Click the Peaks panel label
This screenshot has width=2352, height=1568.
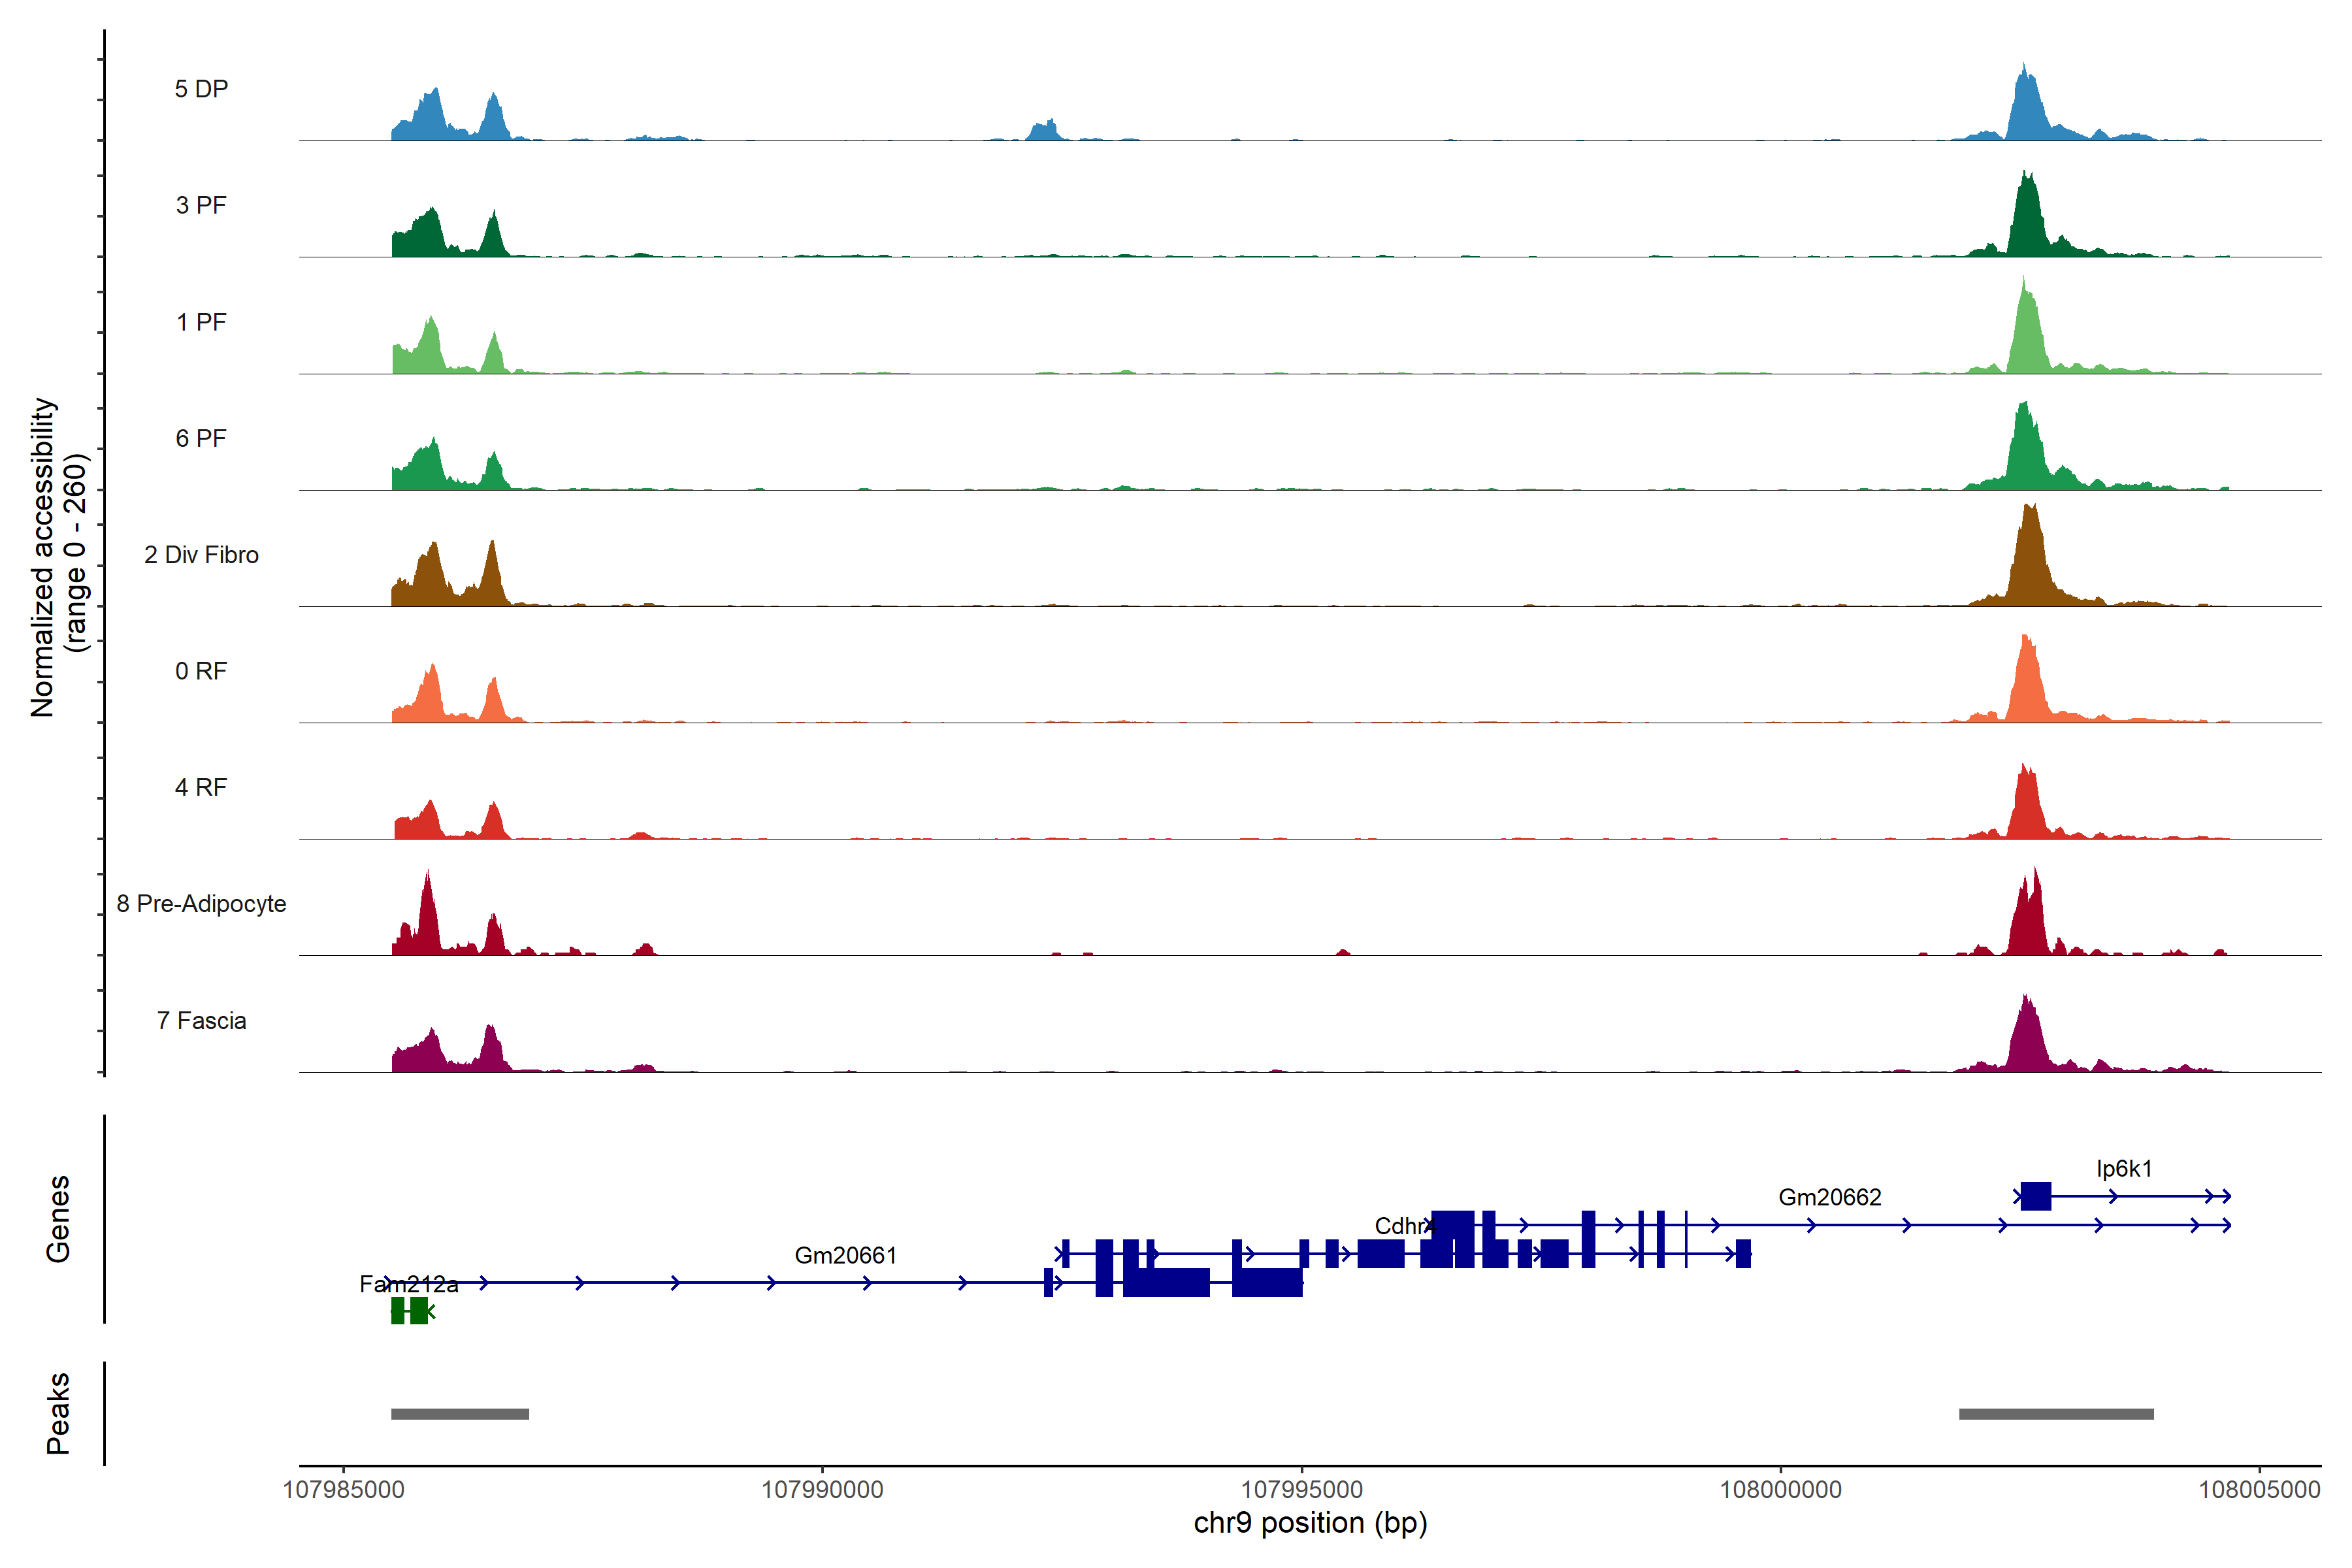click(58, 1413)
